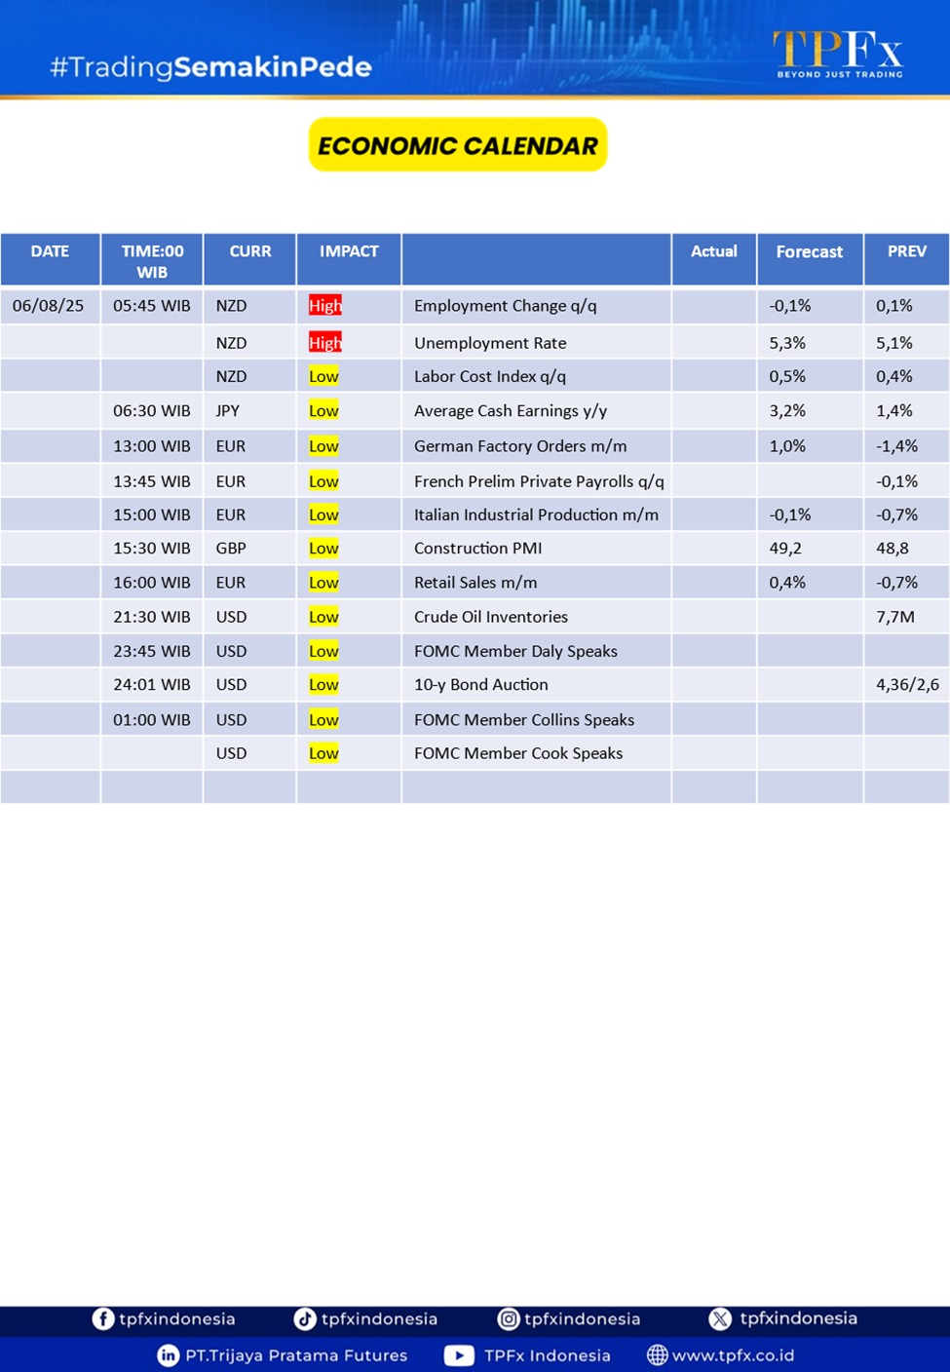The image size is (950, 1372).
Task: Click the PT.Trijaya Pratama Futures link
Action: pos(296,1355)
